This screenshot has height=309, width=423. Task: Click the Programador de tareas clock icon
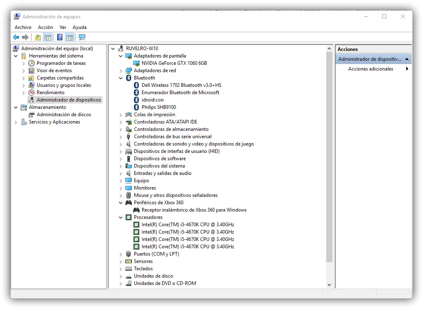[x=31, y=63]
